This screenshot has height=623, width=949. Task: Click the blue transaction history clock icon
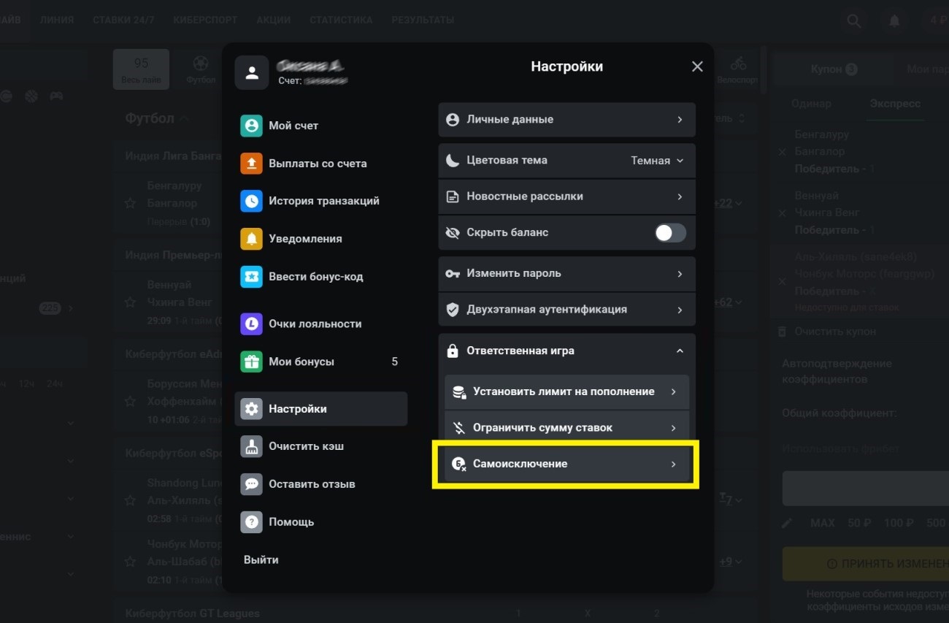(x=251, y=201)
